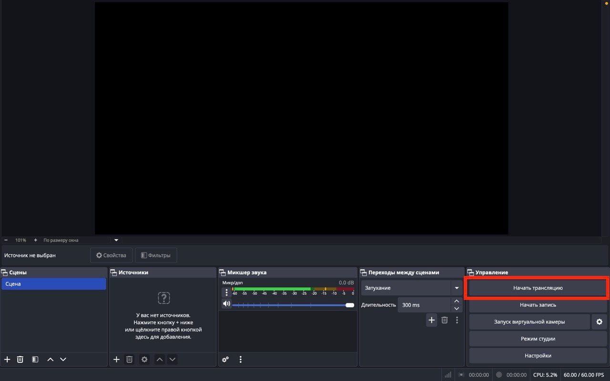
Task: Expand the Затухание transition dropdown
Action: pos(457,288)
